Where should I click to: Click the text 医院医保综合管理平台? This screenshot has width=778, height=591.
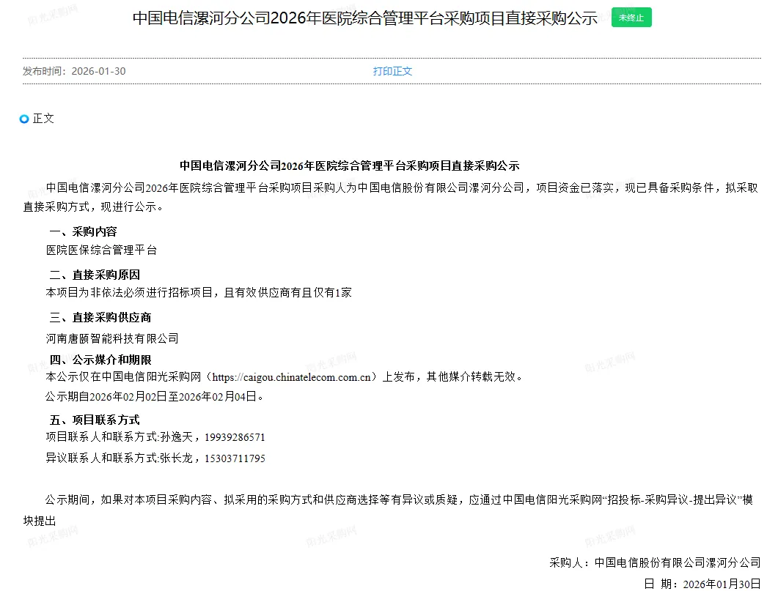point(102,250)
